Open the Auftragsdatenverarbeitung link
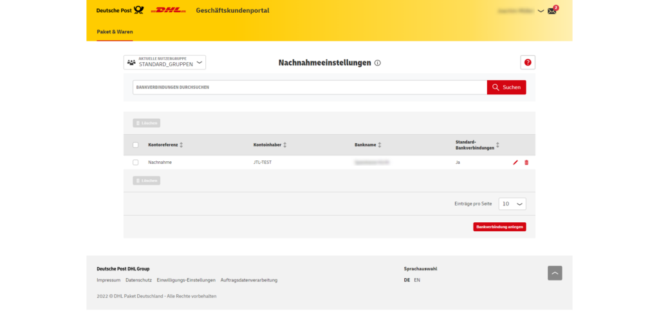Screen dimensions: 659x332 [x=249, y=280]
